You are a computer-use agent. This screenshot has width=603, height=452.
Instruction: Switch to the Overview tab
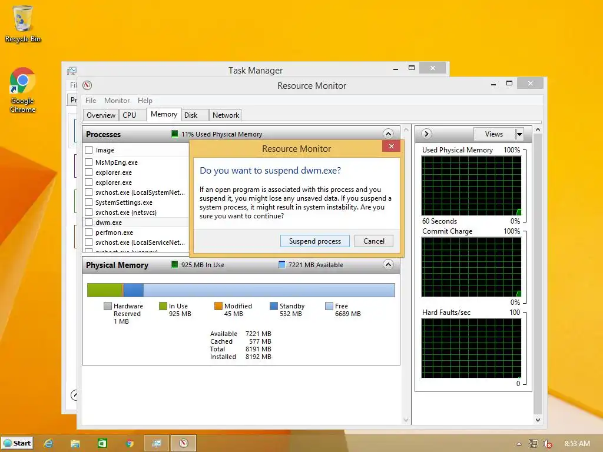(x=101, y=115)
